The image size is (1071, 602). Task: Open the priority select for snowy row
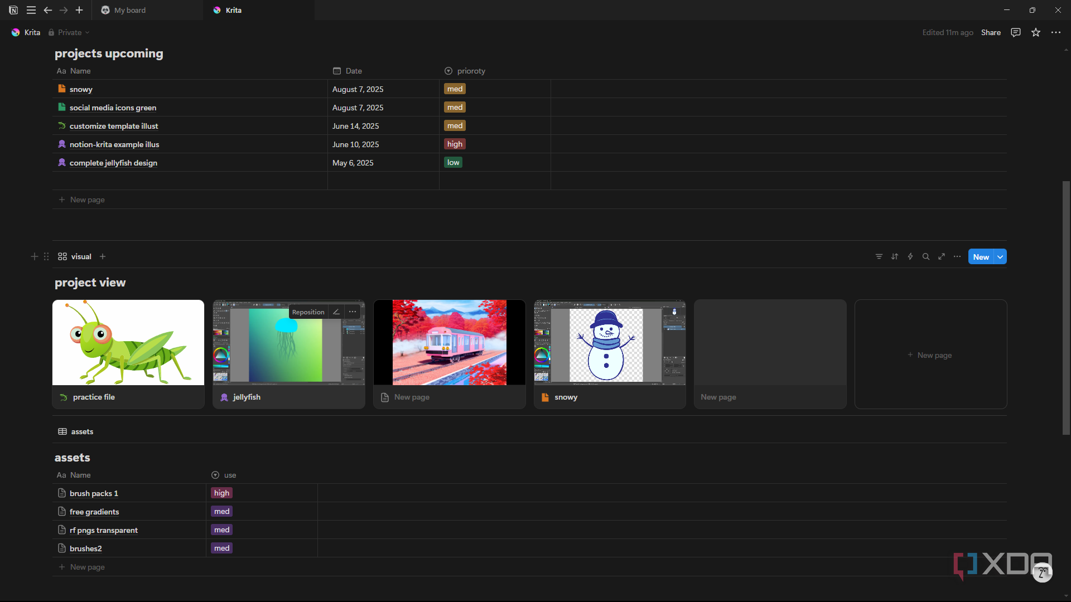point(455,89)
